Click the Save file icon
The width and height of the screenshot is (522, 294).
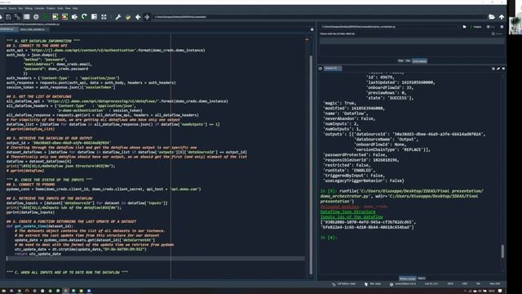coord(8,16)
